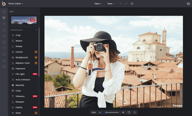Expand the Open dropdown menu
192x116 pixels.
98,4
